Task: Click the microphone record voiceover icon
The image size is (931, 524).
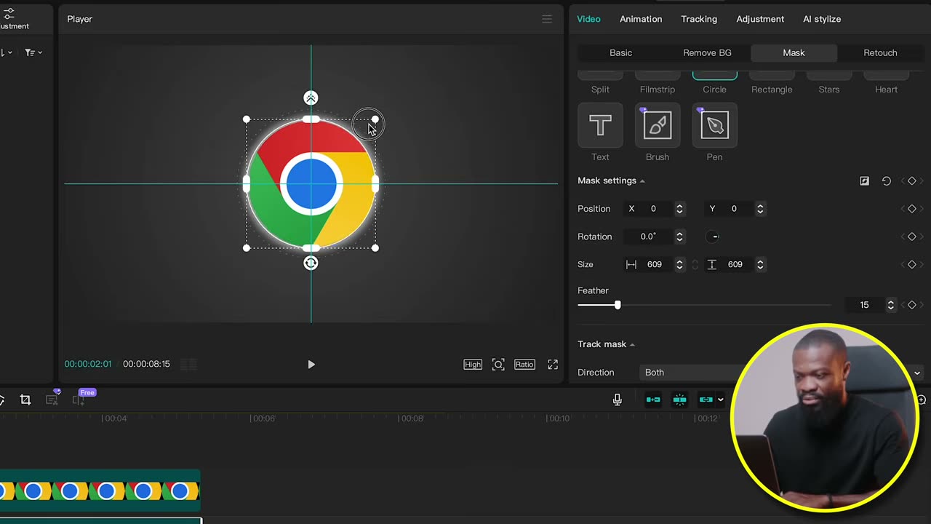Action: point(618,400)
